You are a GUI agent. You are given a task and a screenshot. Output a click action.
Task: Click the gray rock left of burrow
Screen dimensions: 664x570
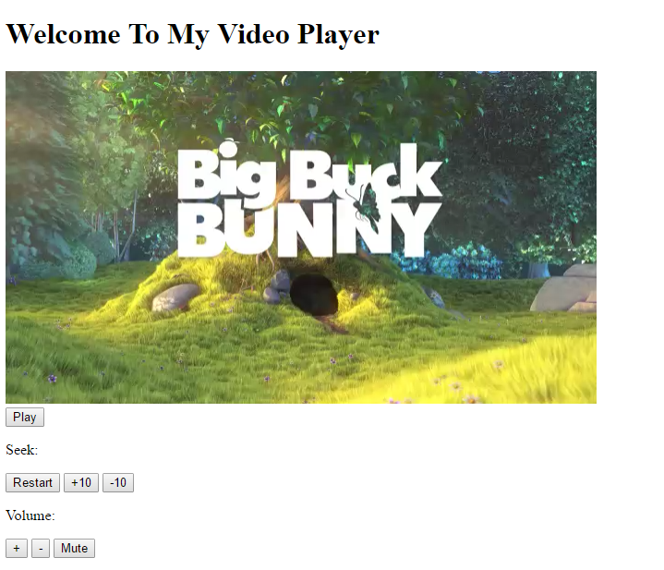pos(175,297)
